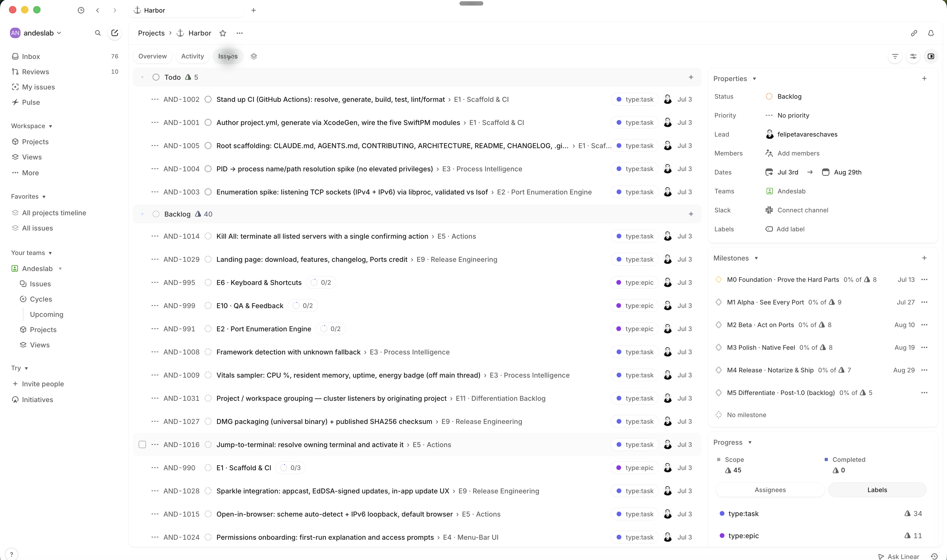Open options for M3 Polish milestone
The image size is (947, 560).
click(924, 348)
